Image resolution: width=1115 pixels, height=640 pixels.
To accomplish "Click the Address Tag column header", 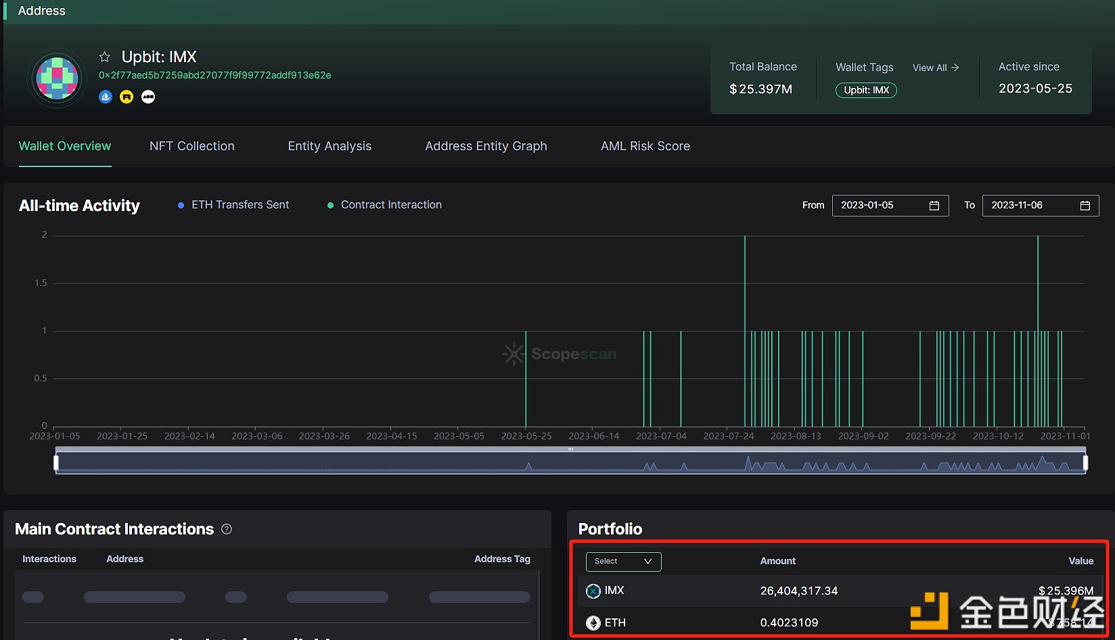I will click(502, 559).
